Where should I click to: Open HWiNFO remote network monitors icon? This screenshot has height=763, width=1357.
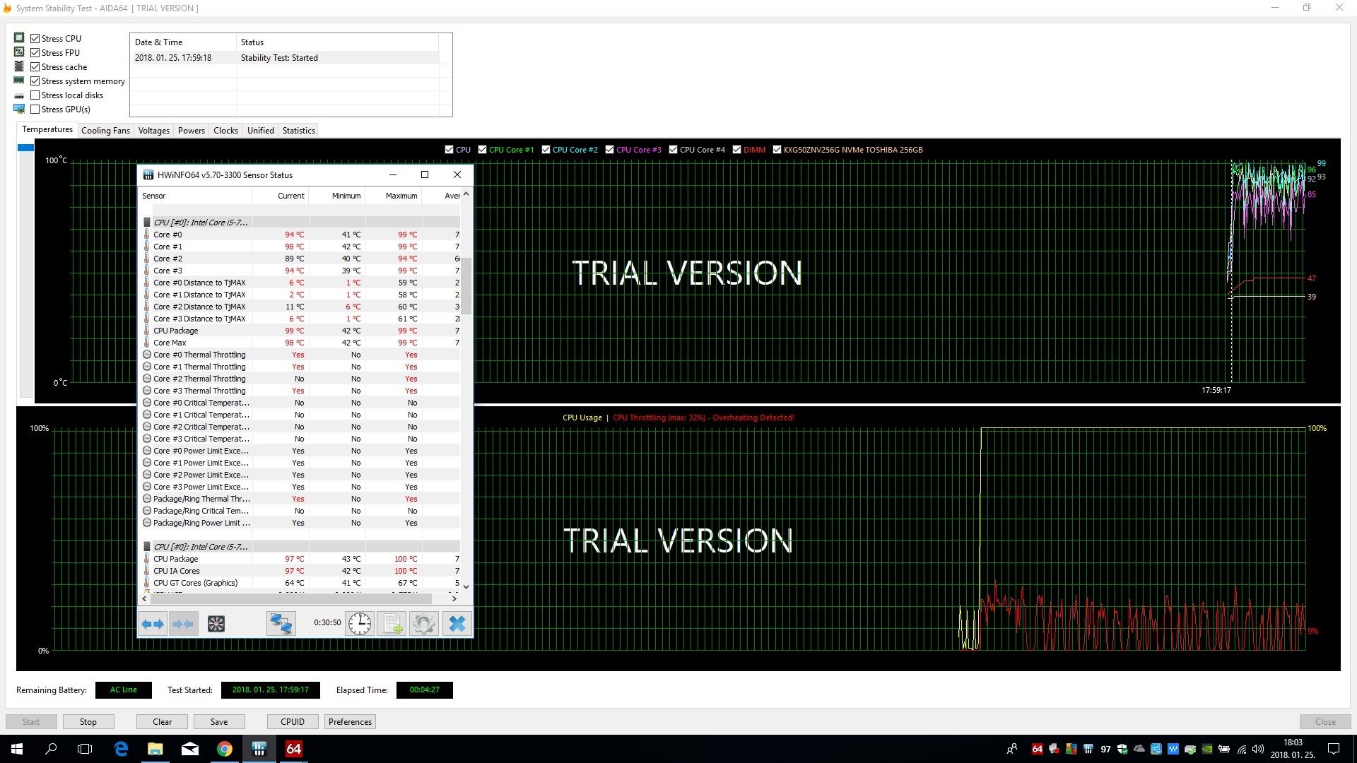[281, 624]
